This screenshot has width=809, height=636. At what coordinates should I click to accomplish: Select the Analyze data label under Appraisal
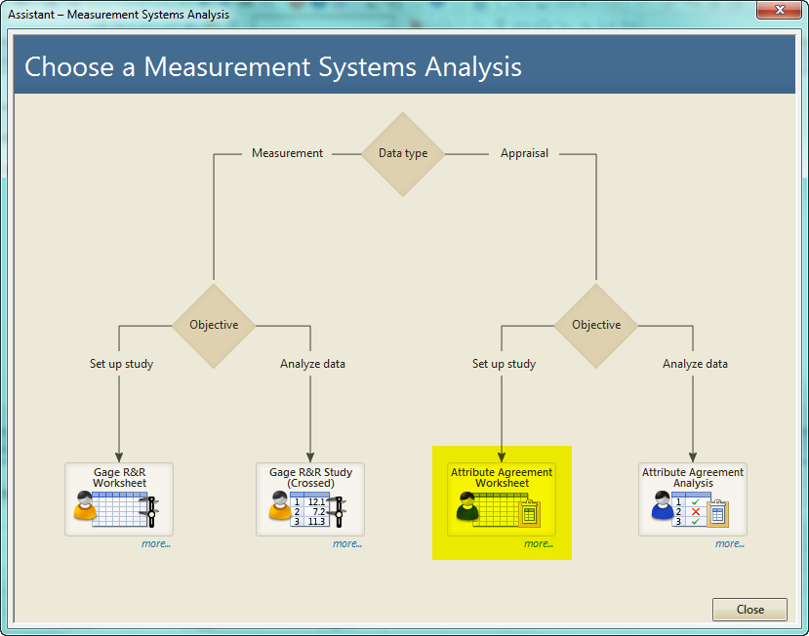click(695, 364)
